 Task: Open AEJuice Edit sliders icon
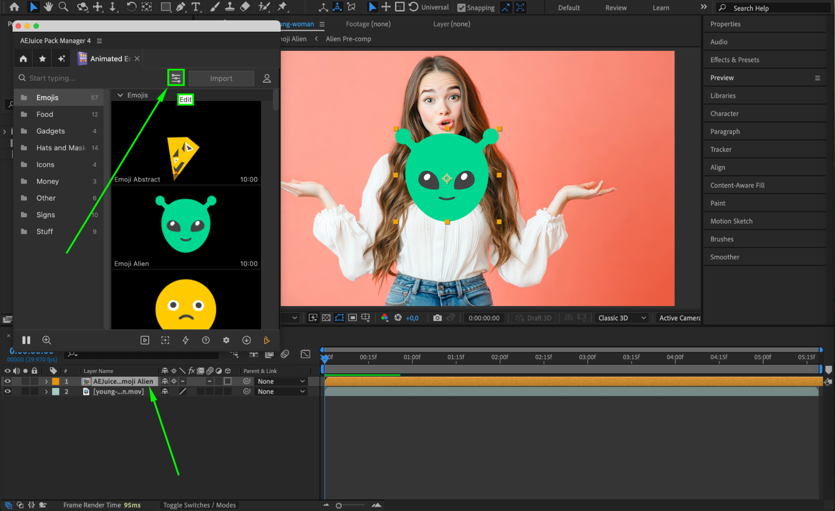point(176,78)
